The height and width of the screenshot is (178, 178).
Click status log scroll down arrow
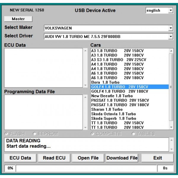click(171, 149)
